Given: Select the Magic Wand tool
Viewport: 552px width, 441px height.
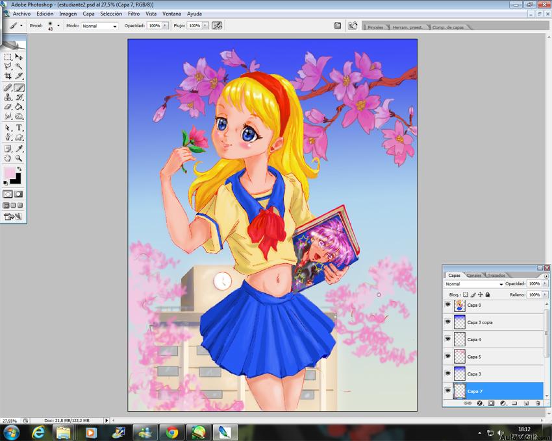Looking at the screenshot, I should click(19, 66).
